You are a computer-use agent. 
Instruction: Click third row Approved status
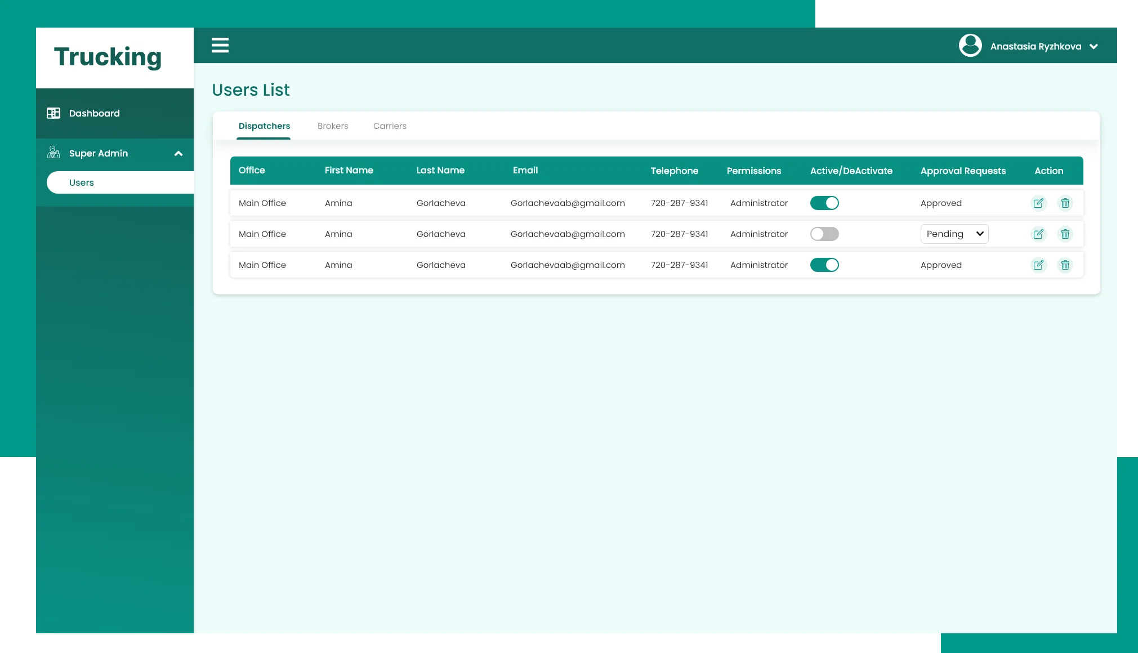[941, 265]
